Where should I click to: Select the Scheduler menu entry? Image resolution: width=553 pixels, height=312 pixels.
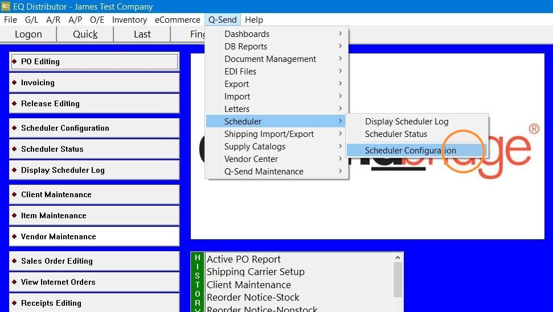[277, 122]
